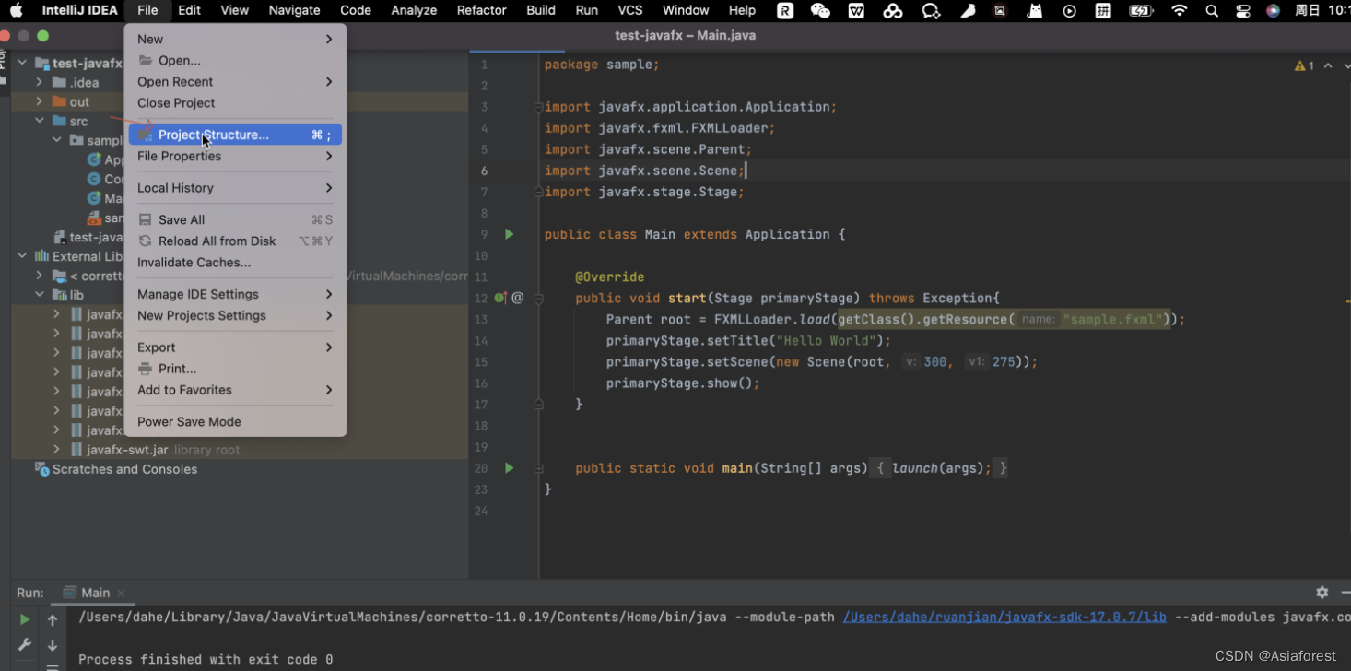Expand the .idea folder

pos(39,82)
